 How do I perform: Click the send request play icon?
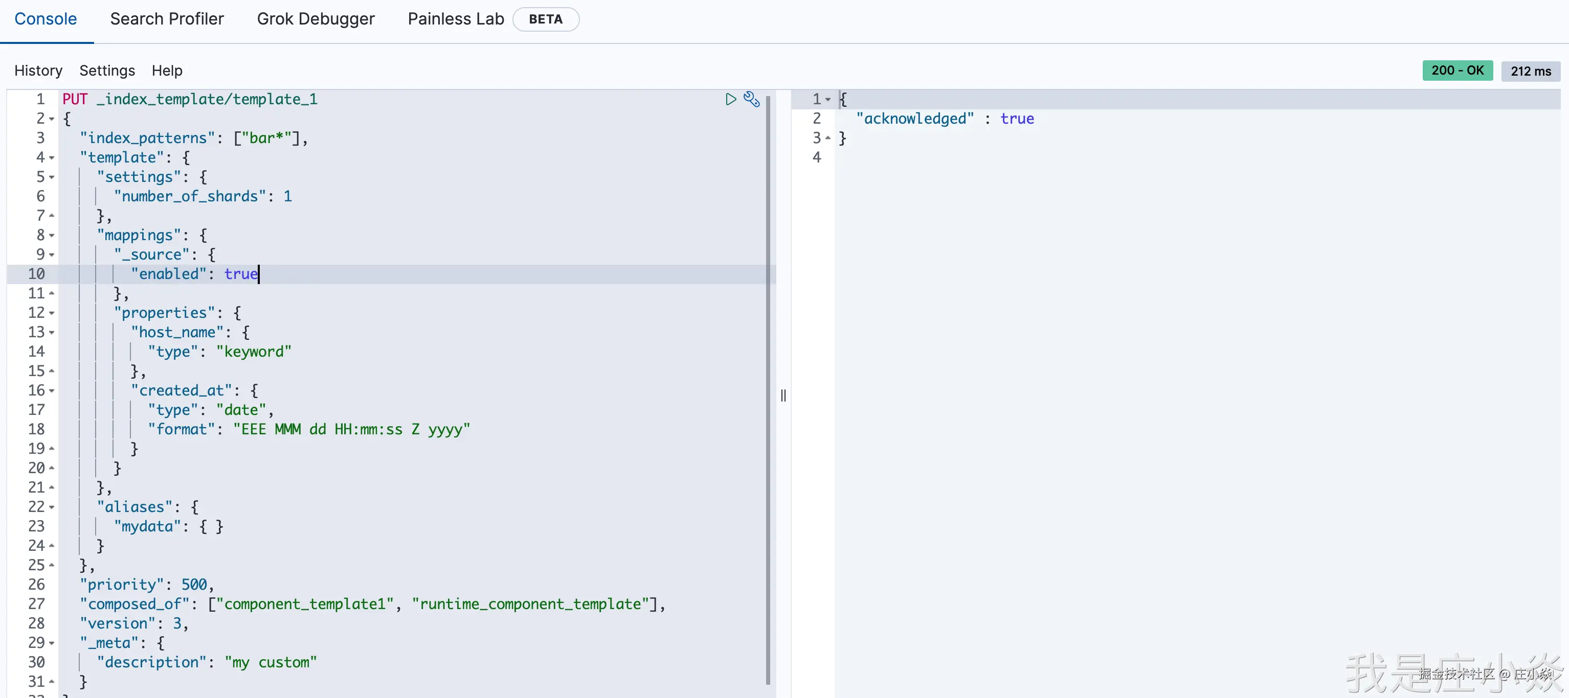pyautogui.click(x=730, y=99)
